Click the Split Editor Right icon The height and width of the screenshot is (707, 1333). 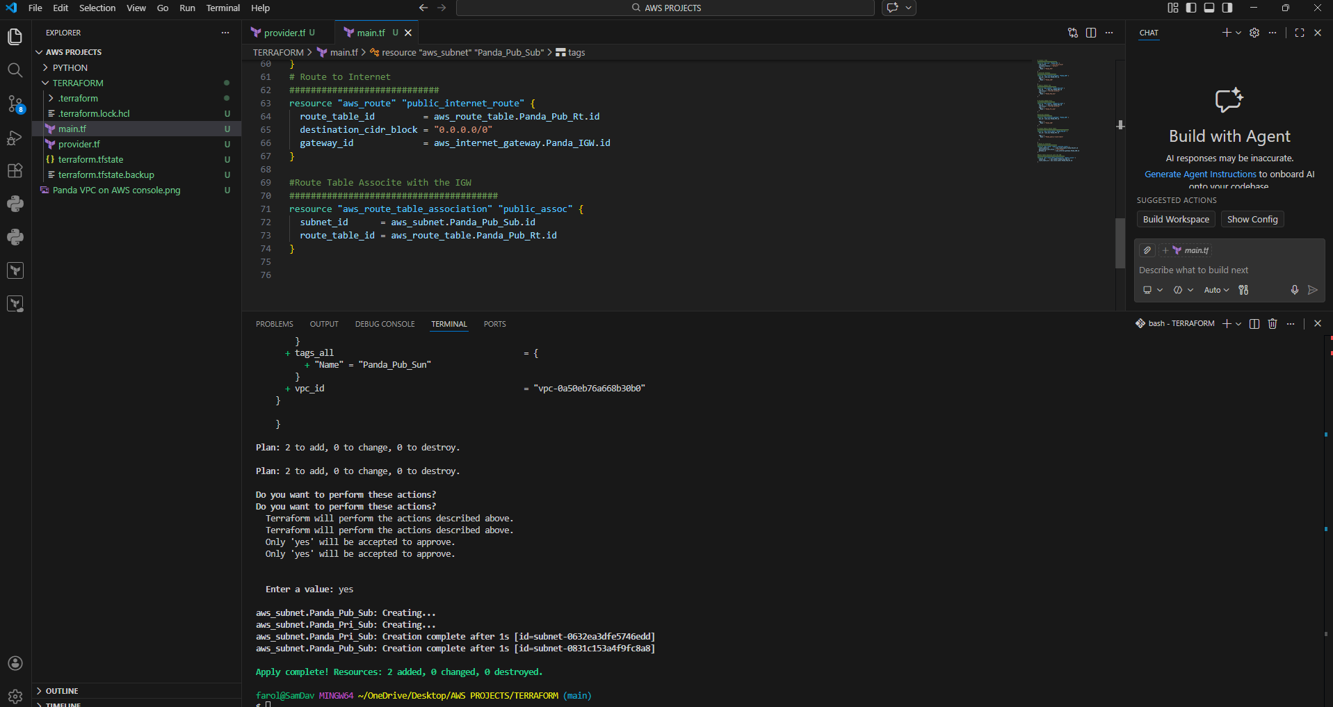pos(1091,33)
